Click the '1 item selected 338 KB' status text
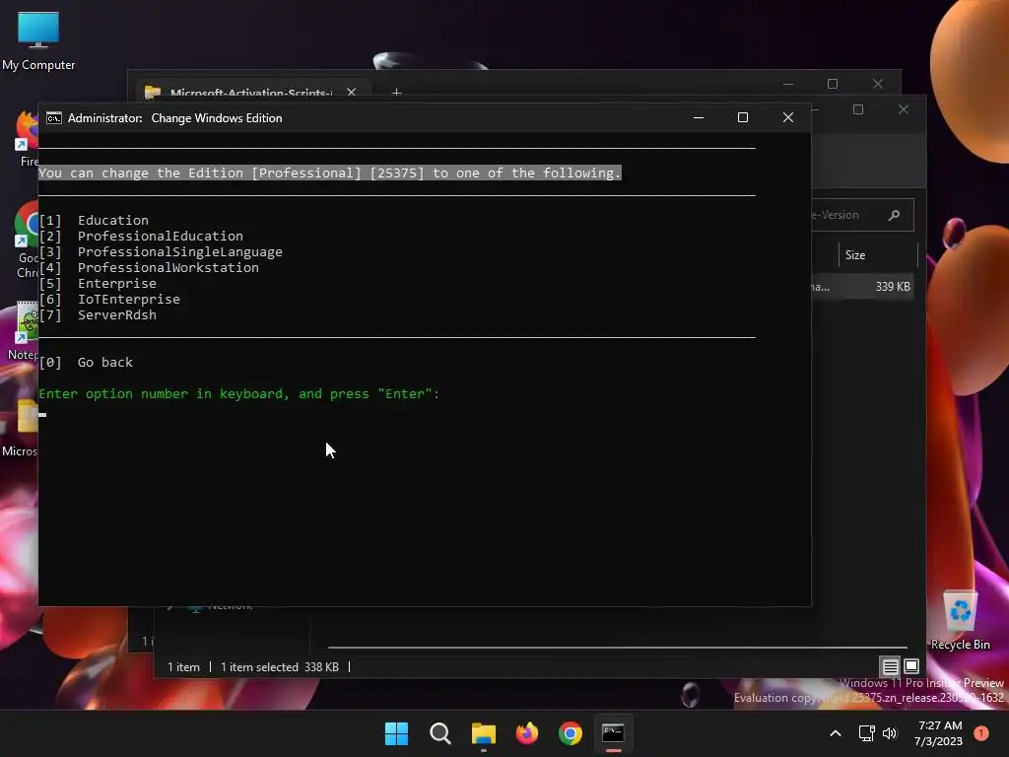The image size is (1009, 757). 279,667
